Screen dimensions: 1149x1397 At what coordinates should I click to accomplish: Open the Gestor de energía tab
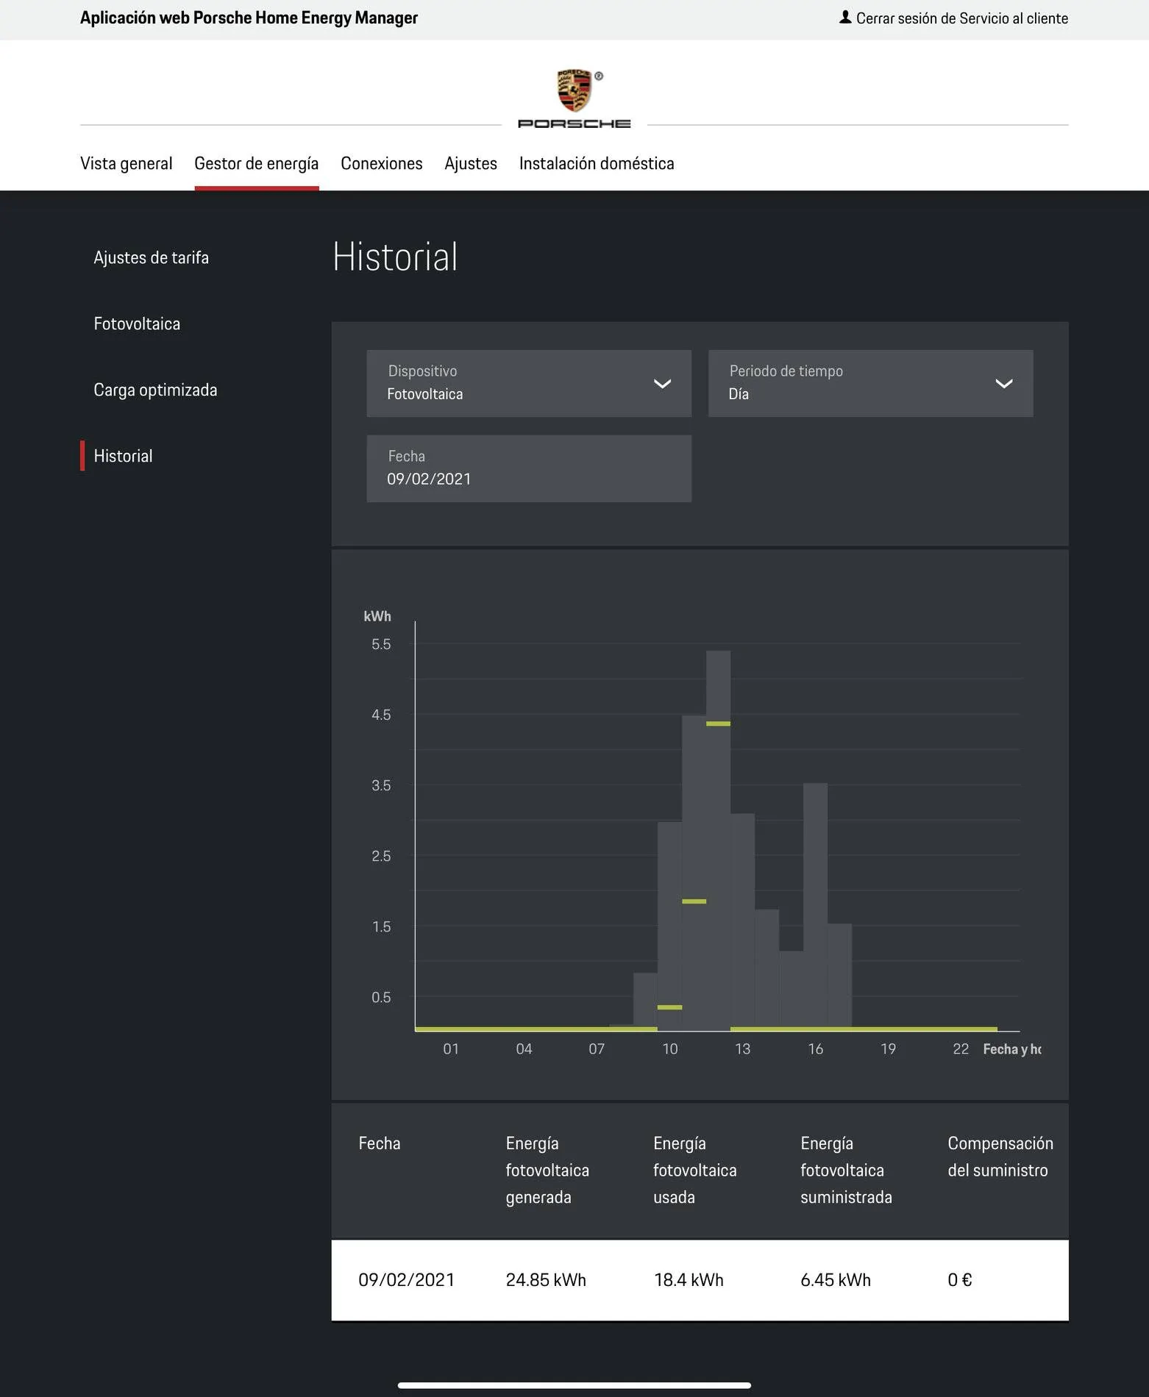coord(257,163)
